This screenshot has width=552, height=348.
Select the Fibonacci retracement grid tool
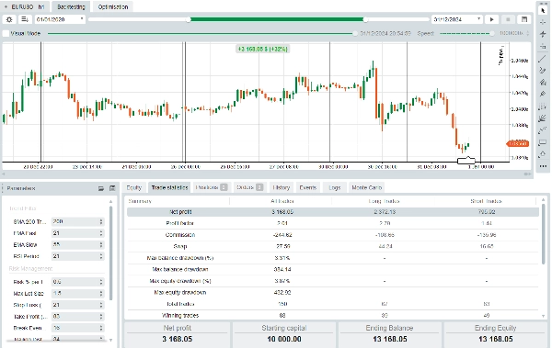coord(543,107)
